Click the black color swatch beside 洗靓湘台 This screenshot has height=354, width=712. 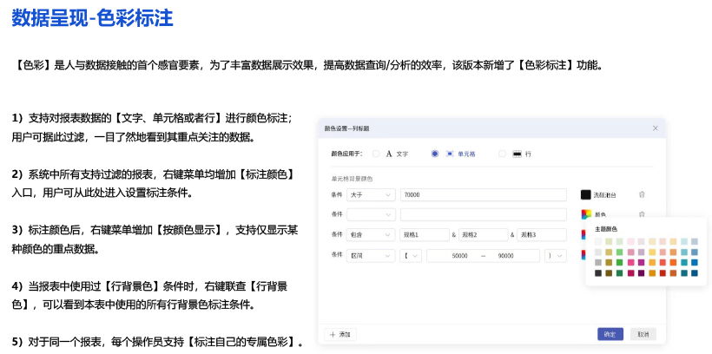tap(586, 195)
